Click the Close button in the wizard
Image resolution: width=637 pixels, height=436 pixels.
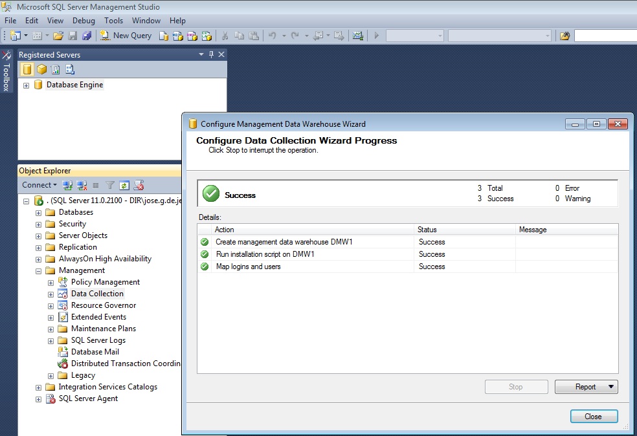click(x=594, y=417)
